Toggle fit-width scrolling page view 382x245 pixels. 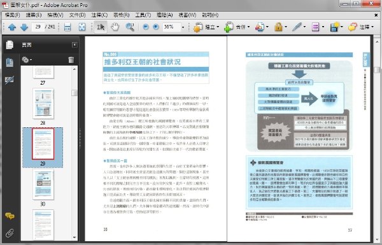pyautogui.click(x=67, y=27)
